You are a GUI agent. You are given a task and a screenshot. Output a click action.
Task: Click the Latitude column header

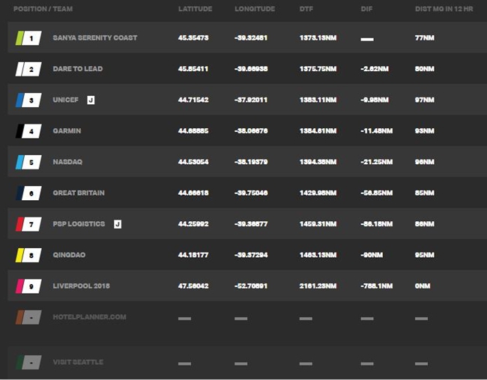[x=195, y=9]
